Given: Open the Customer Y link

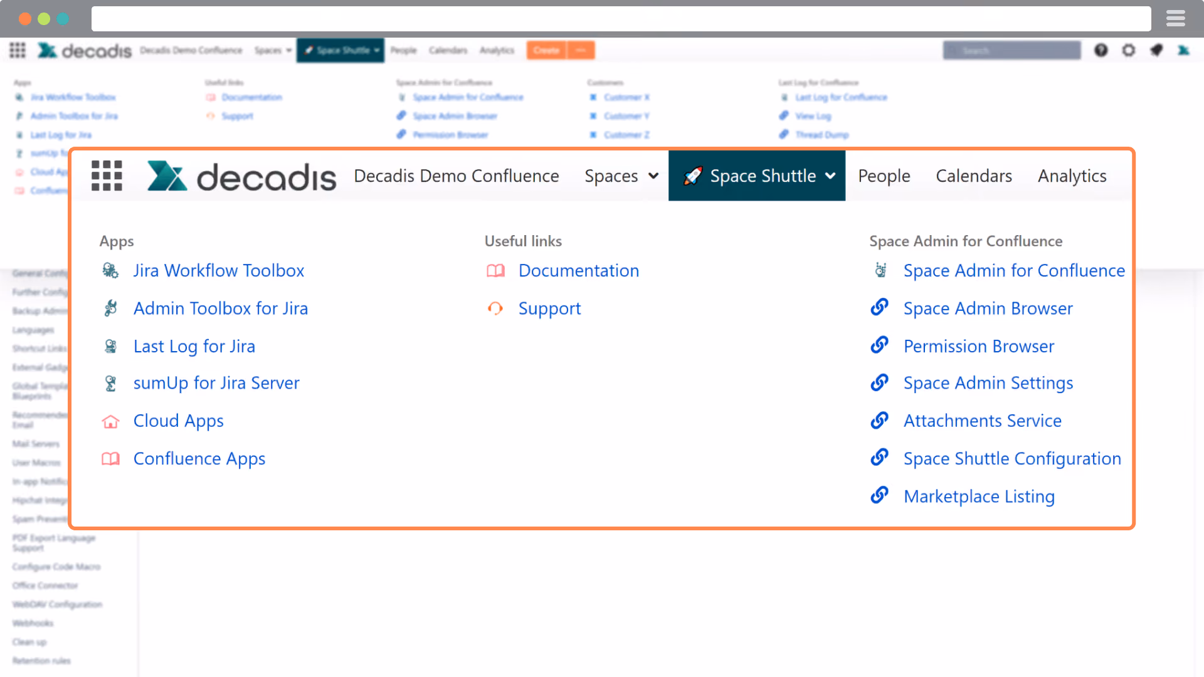Looking at the screenshot, I should coord(626,116).
